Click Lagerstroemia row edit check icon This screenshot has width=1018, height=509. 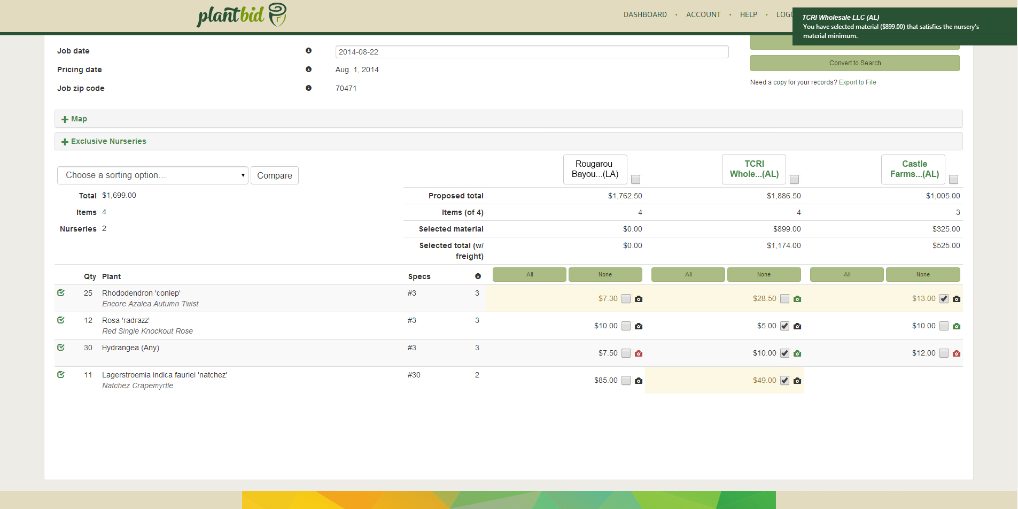(61, 375)
